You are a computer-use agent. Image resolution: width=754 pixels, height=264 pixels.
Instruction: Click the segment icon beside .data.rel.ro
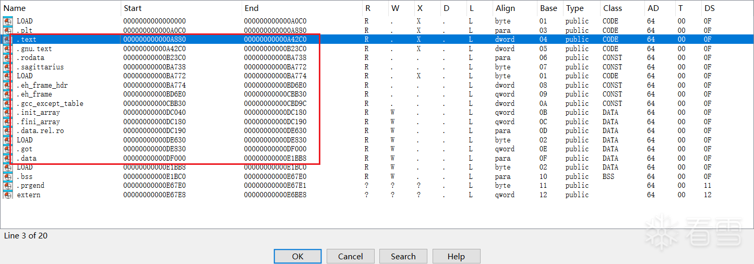coord(8,130)
